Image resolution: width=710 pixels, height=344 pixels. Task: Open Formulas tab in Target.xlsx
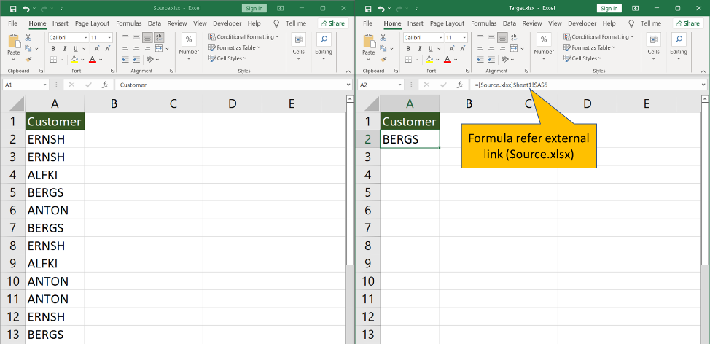click(x=484, y=23)
